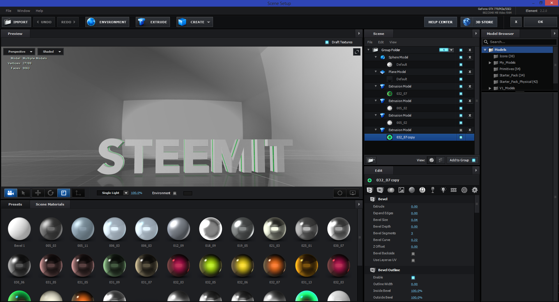Image resolution: width=559 pixels, height=302 pixels.
Task: Click the Model Browser search field
Action: [520, 42]
